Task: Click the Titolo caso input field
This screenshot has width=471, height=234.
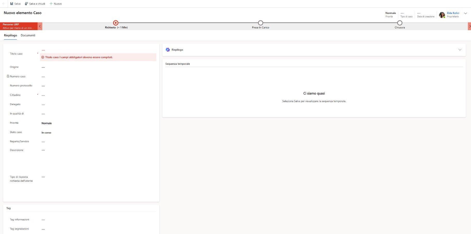Action: (x=98, y=50)
